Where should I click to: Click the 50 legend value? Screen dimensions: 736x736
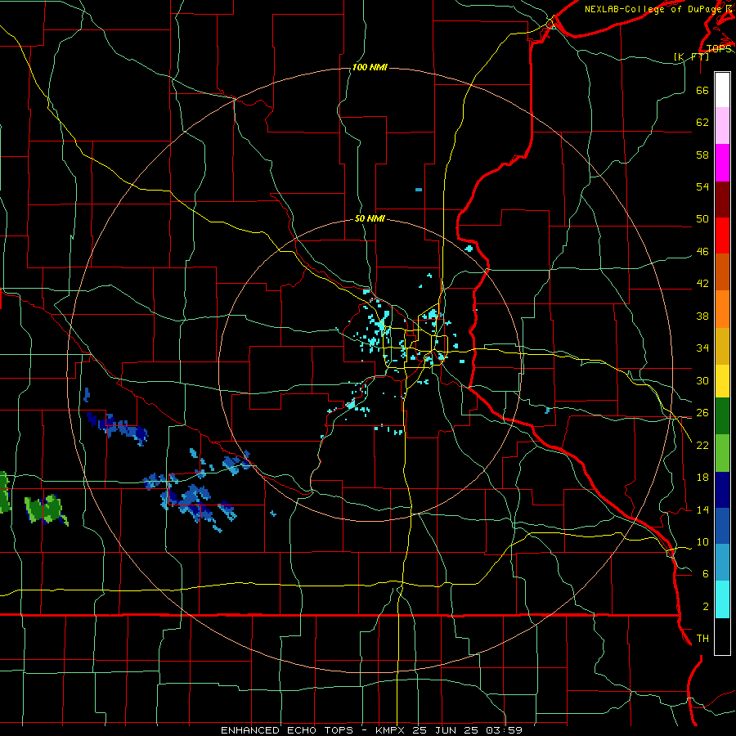click(702, 218)
